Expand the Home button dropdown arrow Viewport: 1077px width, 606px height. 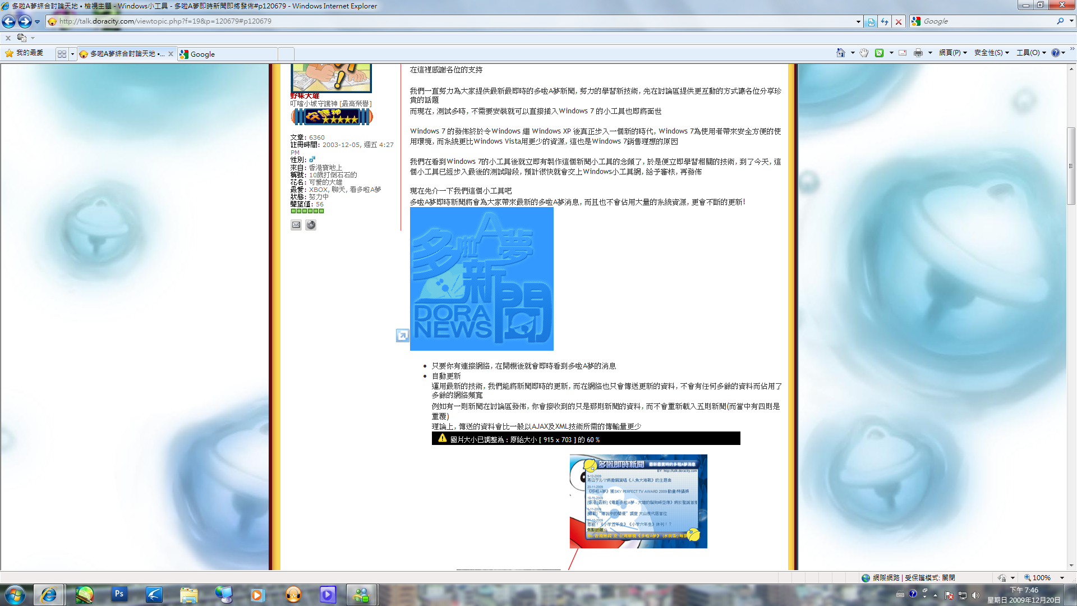point(853,53)
